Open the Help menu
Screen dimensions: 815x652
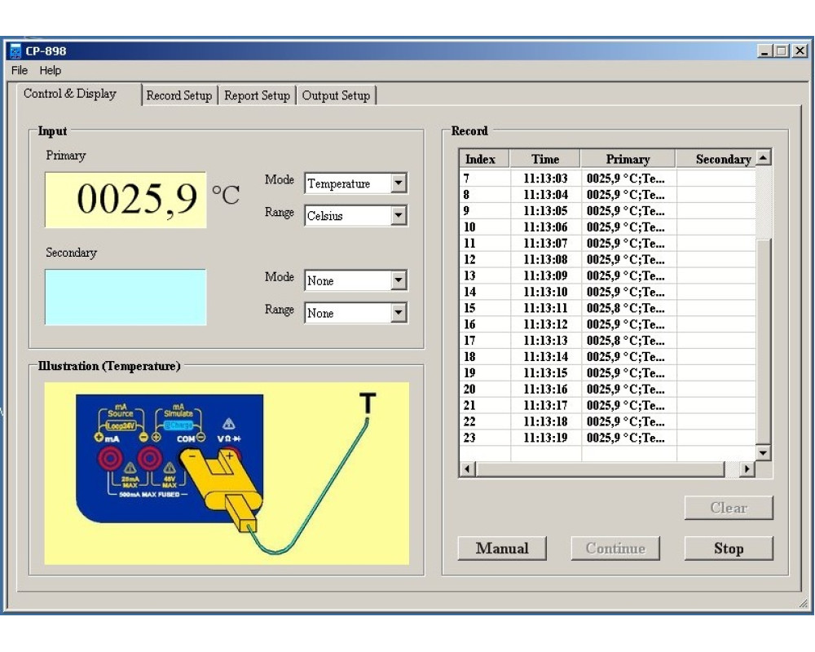click(51, 71)
